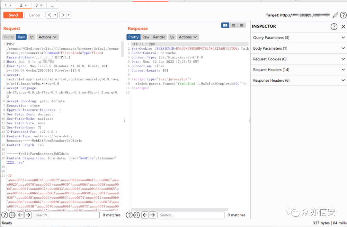Close repeater tab 3
The image size is (347, 227).
(41, 5)
